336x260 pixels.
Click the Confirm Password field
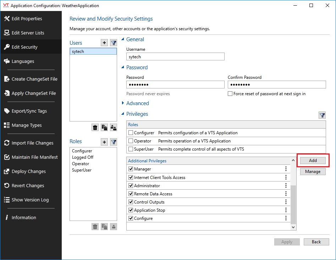(x=277, y=85)
